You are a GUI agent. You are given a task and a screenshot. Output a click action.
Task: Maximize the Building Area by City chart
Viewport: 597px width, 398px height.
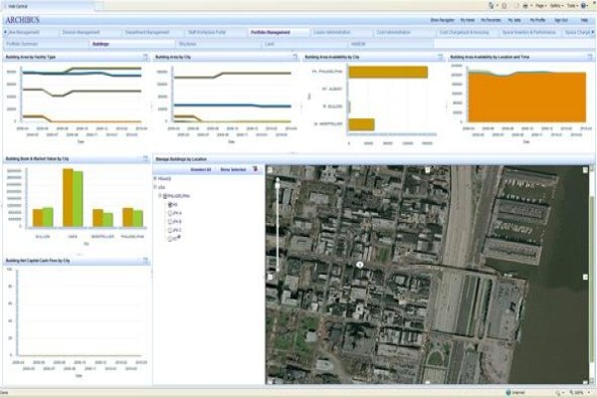[x=295, y=57]
